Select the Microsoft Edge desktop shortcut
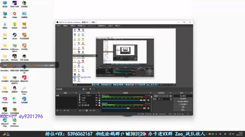Screen dimensions: 245x137 [x=5, y=122]
